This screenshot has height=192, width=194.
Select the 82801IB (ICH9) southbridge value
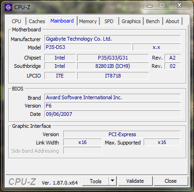[x=113, y=66]
